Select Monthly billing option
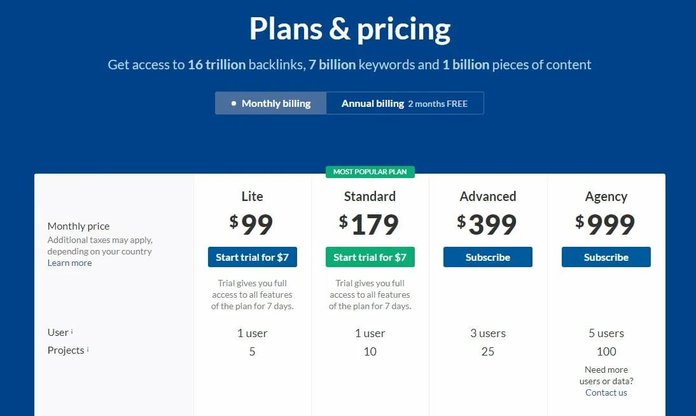The height and width of the screenshot is (416, 696). point(271,103)
